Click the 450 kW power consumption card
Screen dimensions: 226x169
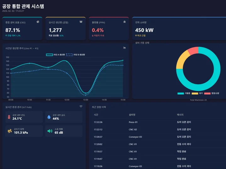pos(179,28)
